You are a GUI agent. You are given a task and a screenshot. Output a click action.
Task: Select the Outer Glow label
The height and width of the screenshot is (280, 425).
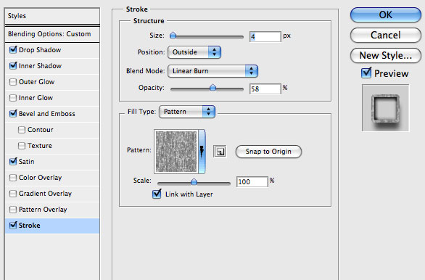pos(36,82)
